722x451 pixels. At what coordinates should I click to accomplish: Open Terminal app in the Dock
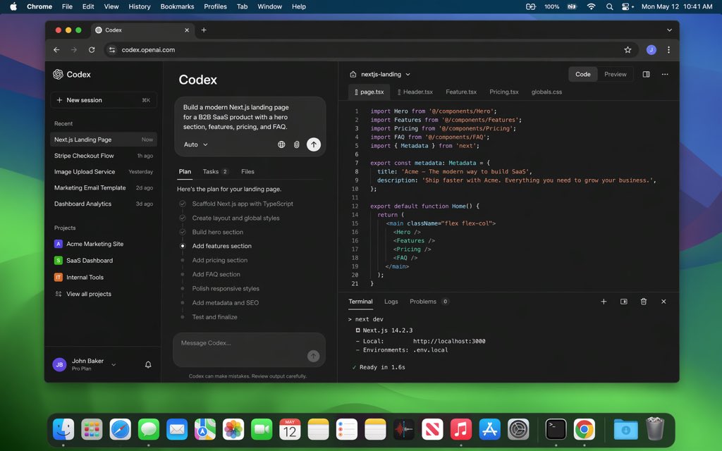tap(556, 429)
